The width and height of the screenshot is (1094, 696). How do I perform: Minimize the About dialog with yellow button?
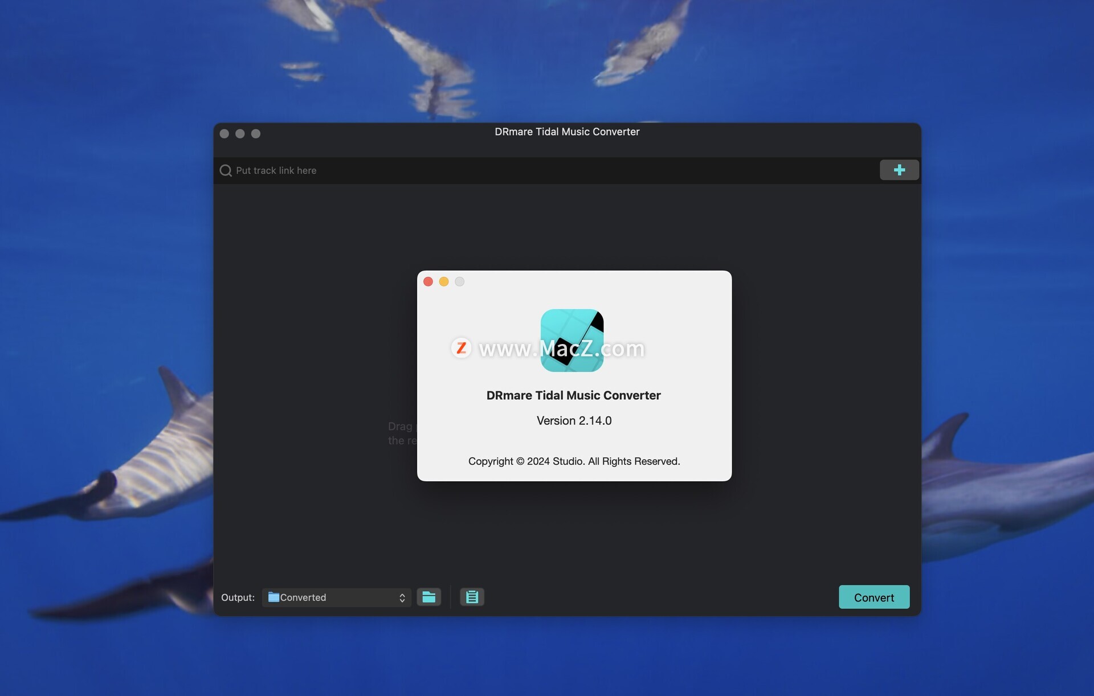click(444, 281)
